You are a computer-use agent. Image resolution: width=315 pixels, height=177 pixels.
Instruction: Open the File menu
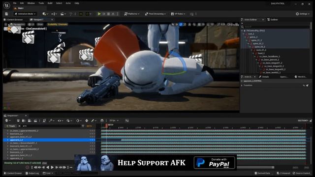pyautogui.click(x=15, y=3)
